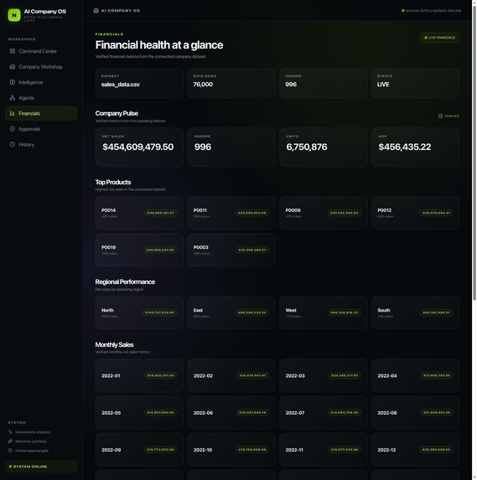The height and width of the screenshot is (480, 477).
Task: Click the Verified checkmark icon
Action: (441, 116)
